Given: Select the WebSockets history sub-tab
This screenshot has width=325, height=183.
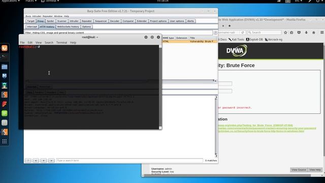Looking at the screenshot, I should click(x=68, y=27).
